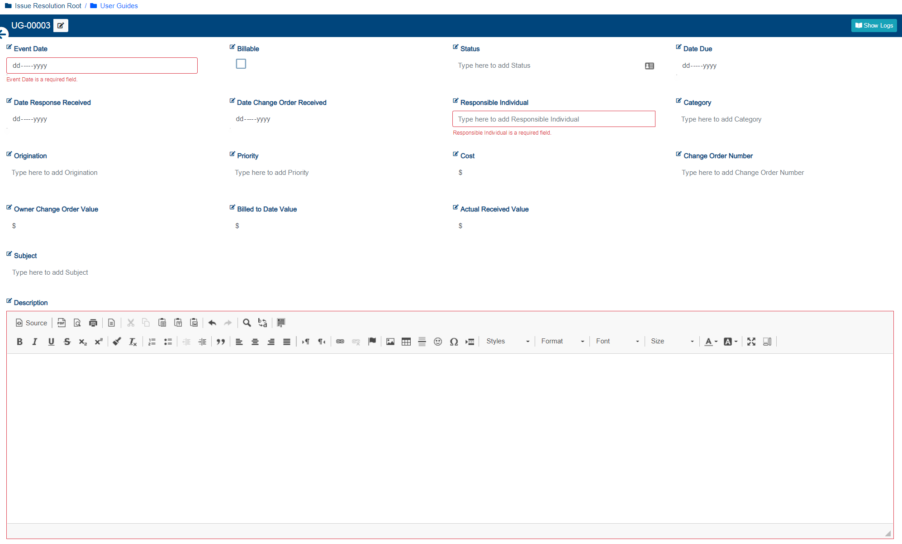
Task: Insert a numbered list
Action: click(x=152, y=342)
